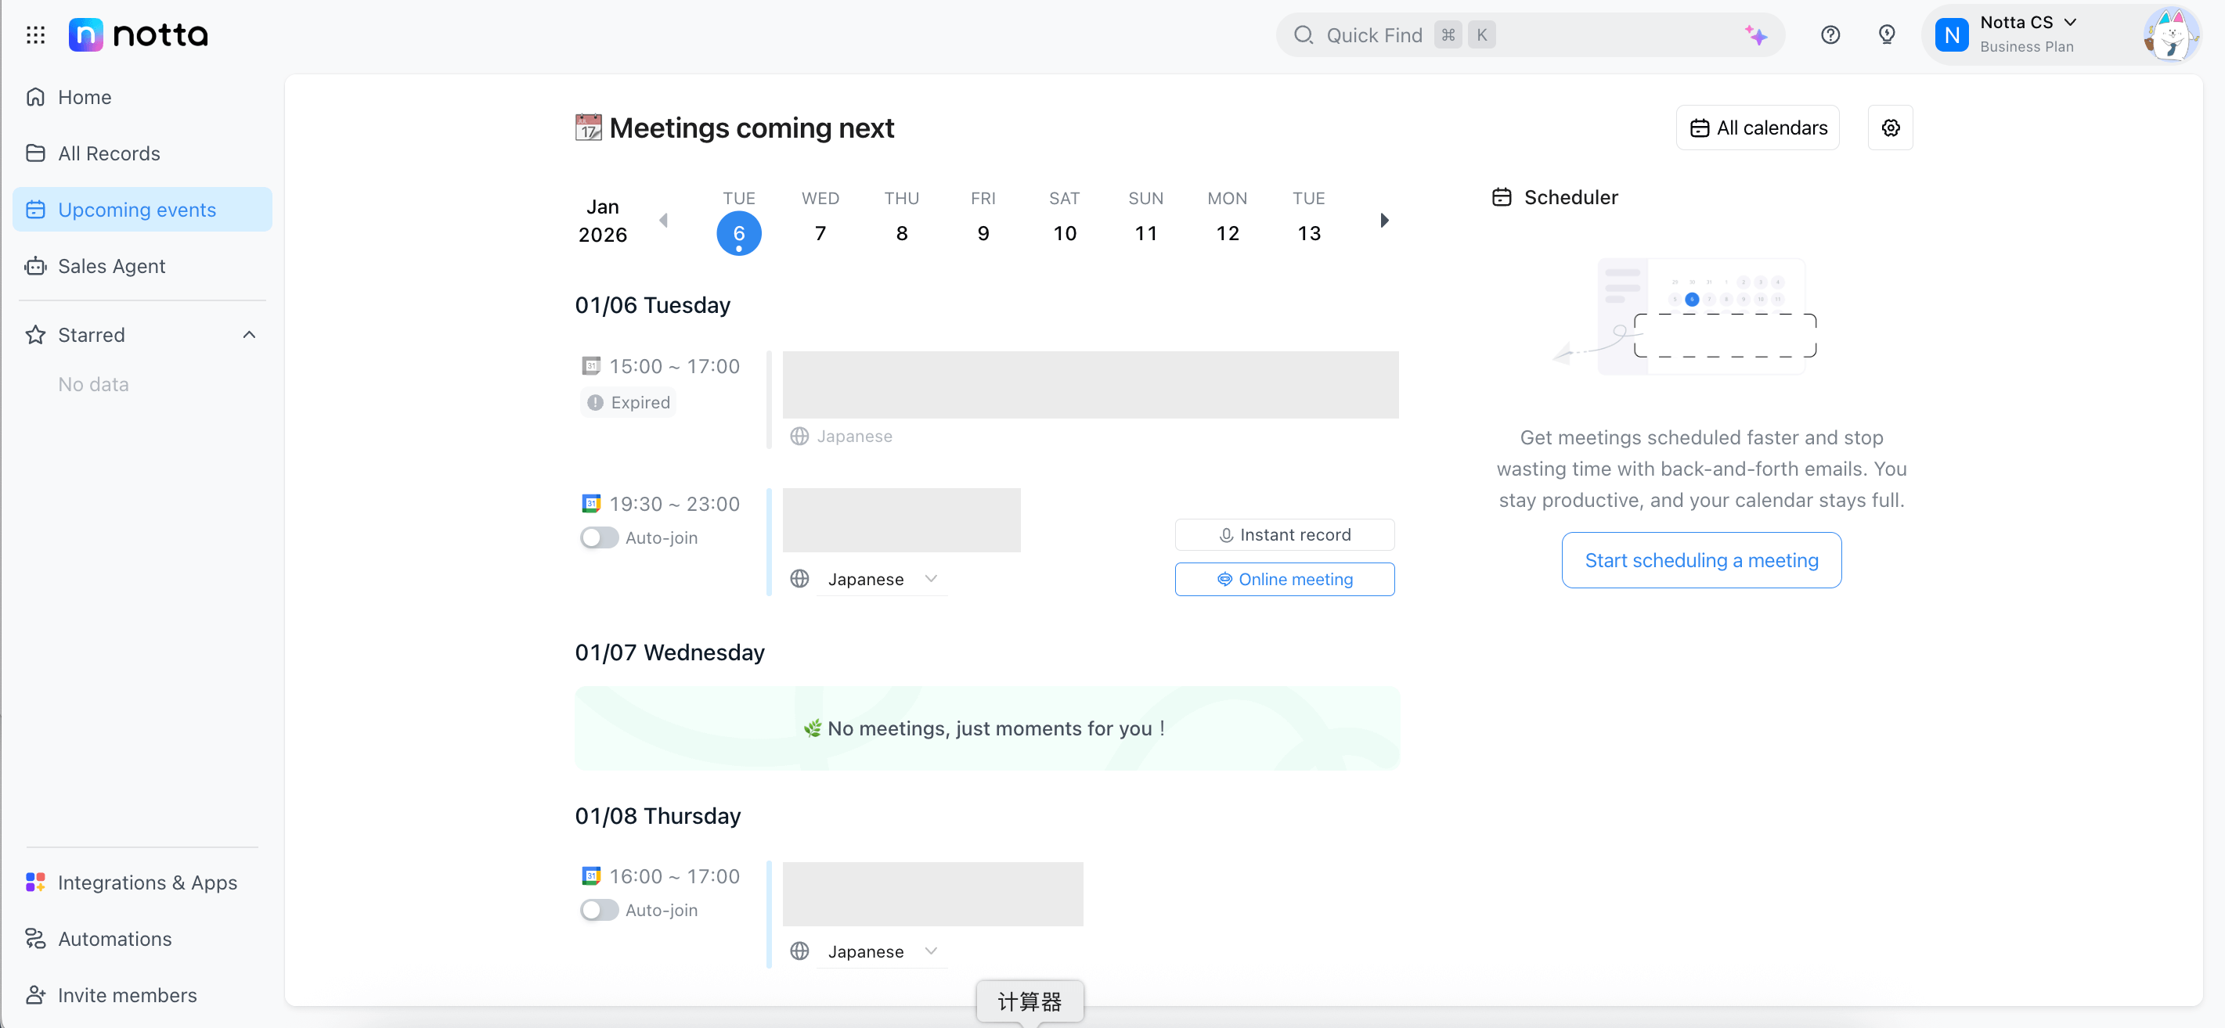Open the apps grid launcher icon
Viewport: 2225px width, 1028px height.
[x=35, y=35]
